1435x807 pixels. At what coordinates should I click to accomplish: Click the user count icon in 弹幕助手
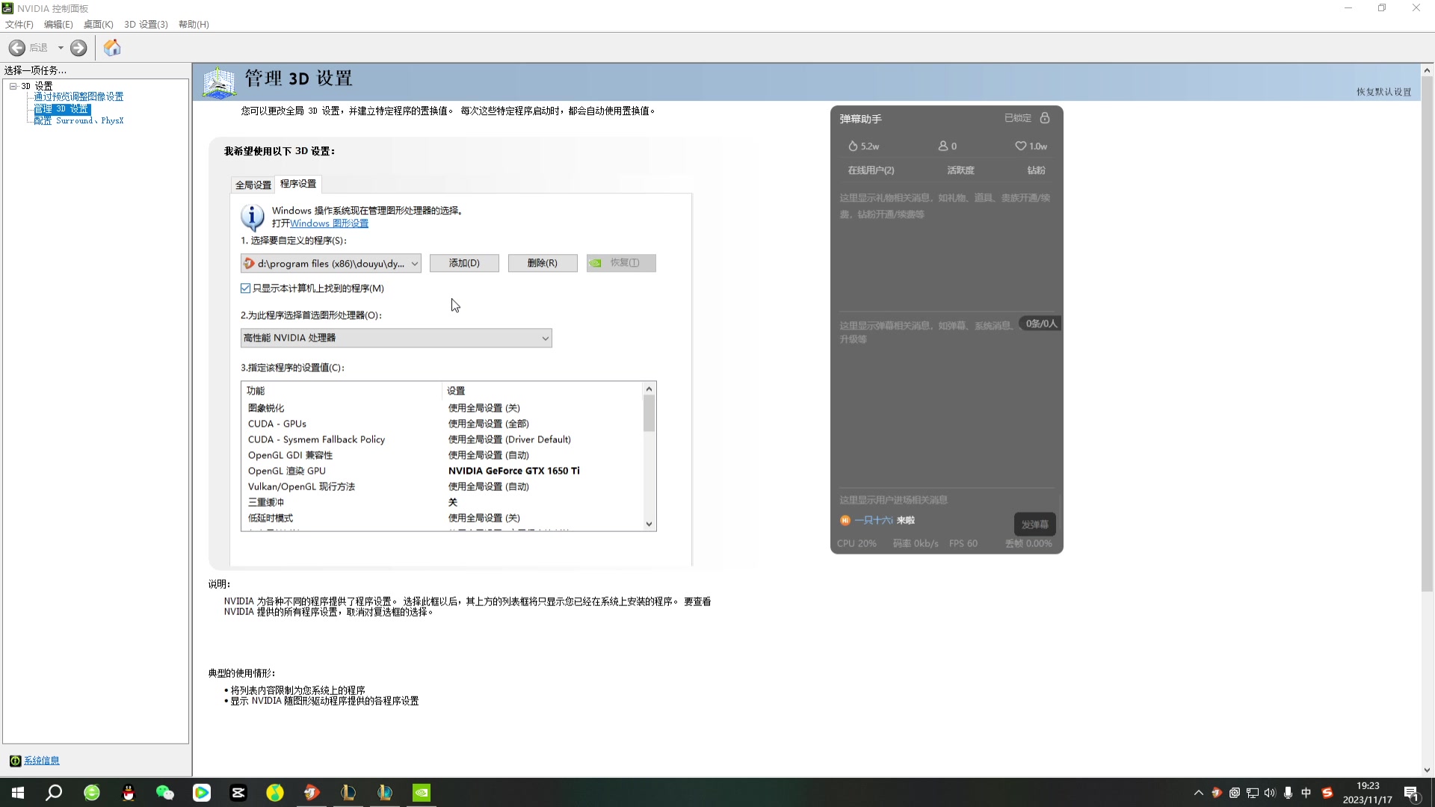coord(943,146)
